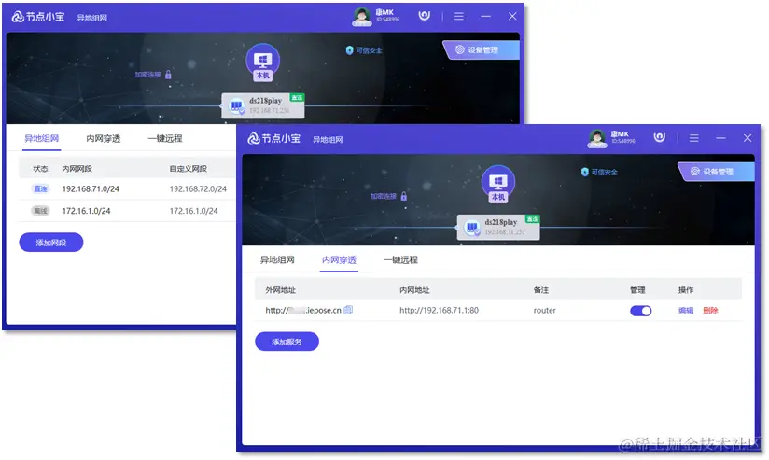Select the ds218play device in front window

click(x=498, y=227)
